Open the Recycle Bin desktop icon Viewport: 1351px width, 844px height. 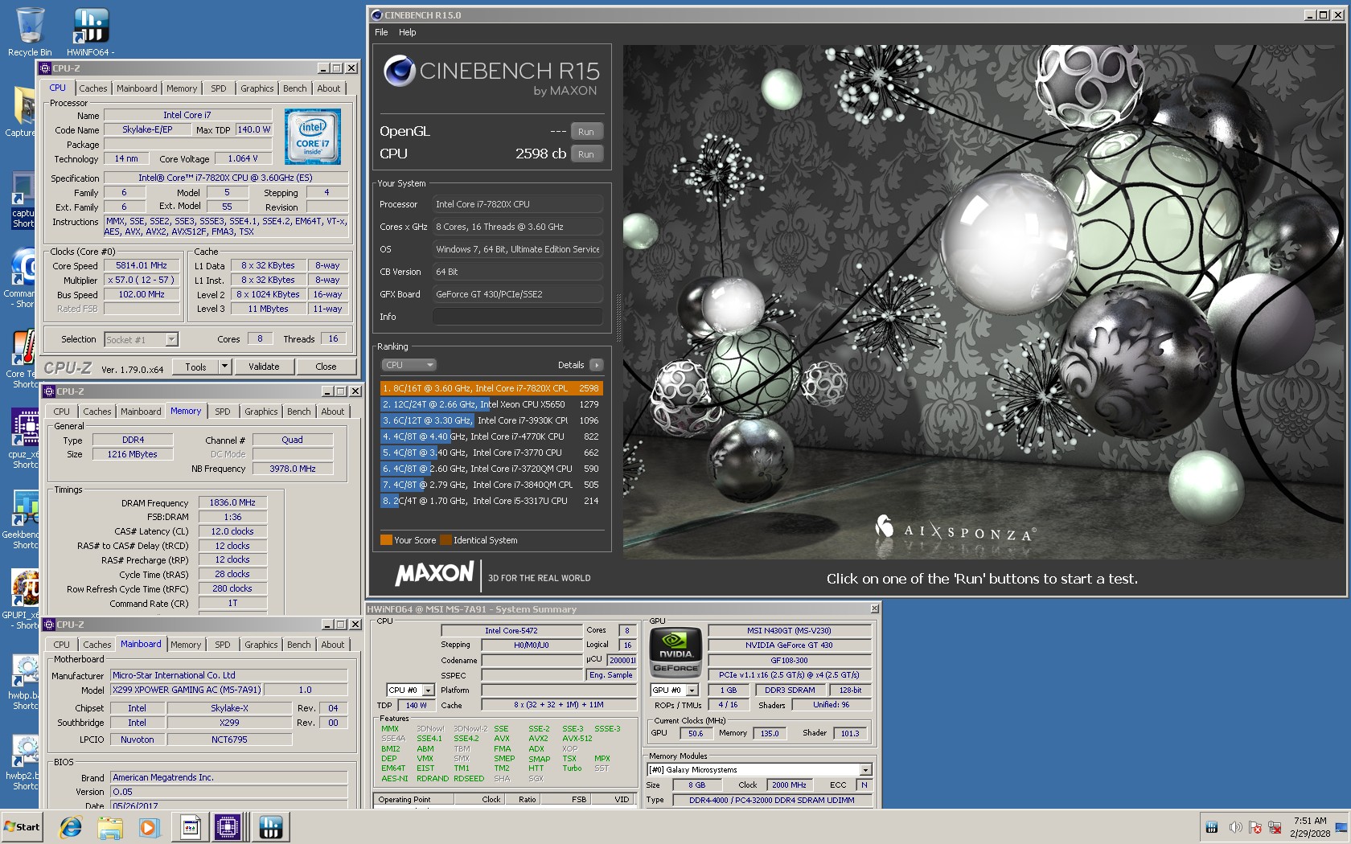[x=30, y=32]
